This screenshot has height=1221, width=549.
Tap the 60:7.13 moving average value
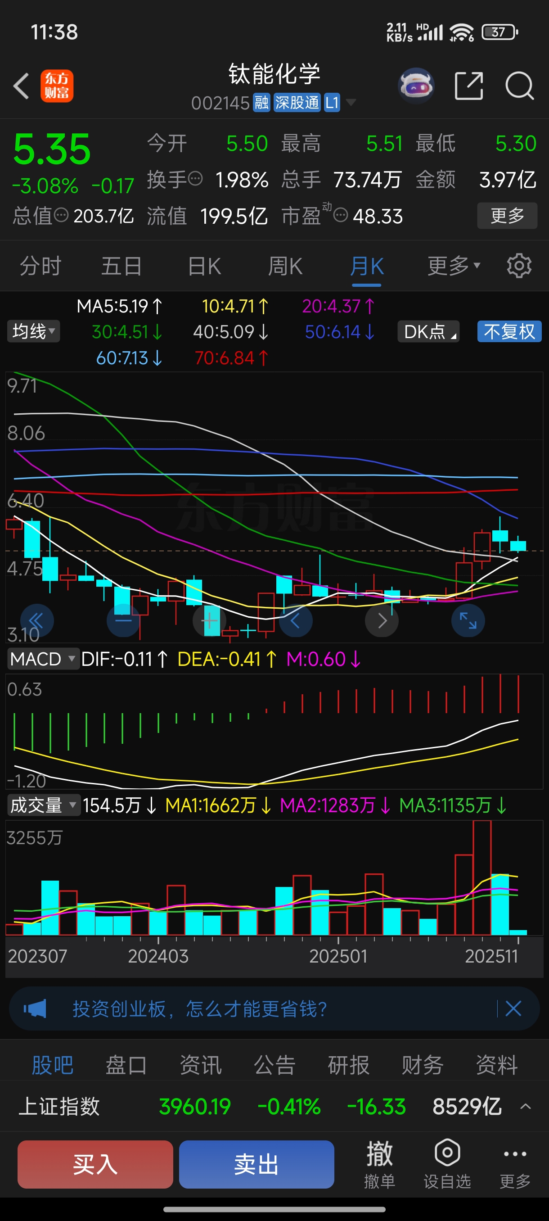[x=129, y=357]
